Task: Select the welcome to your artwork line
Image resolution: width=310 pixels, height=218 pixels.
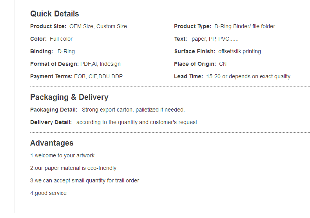Action: tap(62, 155)
